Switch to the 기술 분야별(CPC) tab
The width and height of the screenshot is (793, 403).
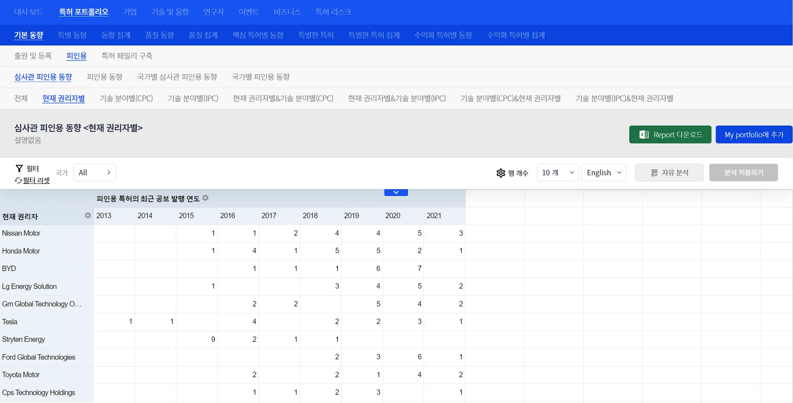(x=126, y=98)
